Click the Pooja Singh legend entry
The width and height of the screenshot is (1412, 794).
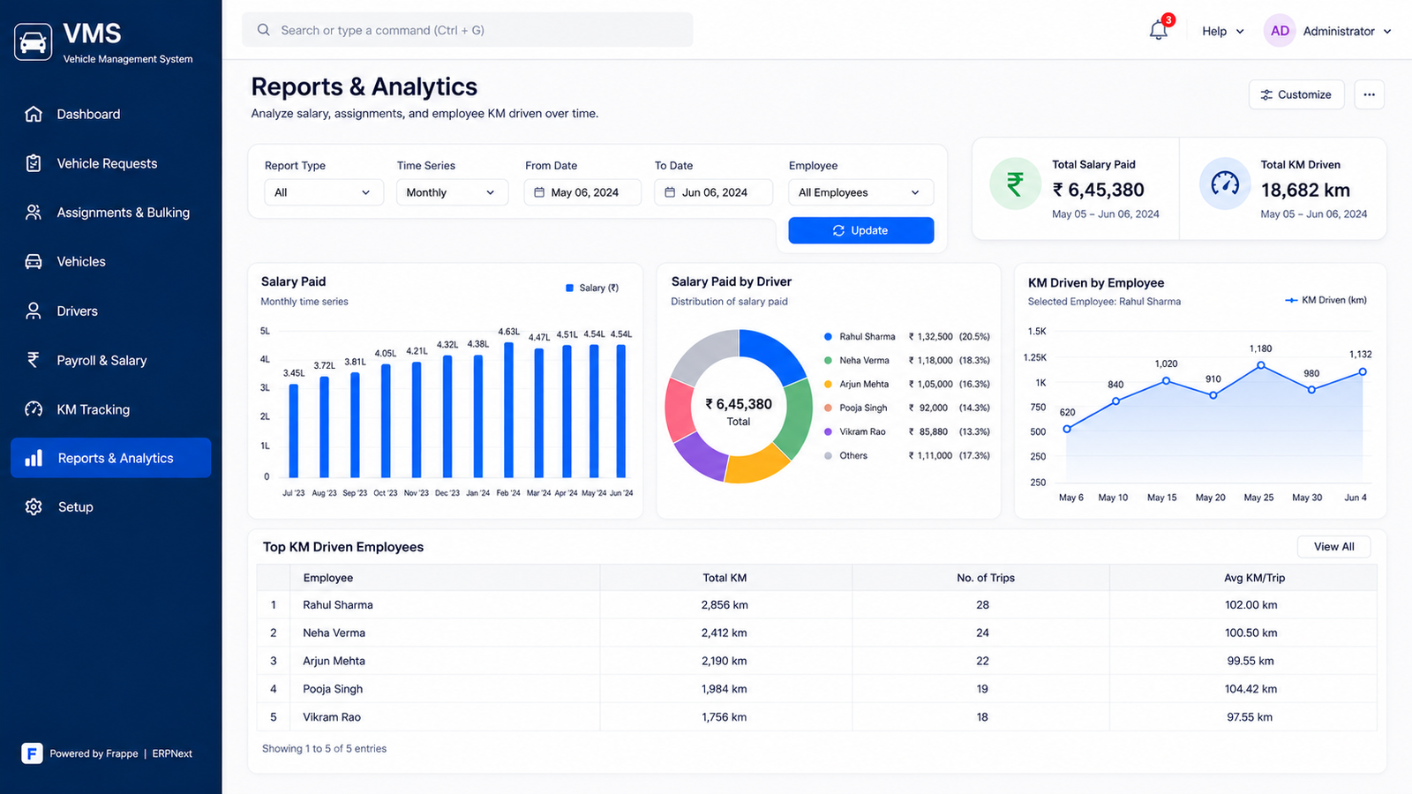[906, 408]
